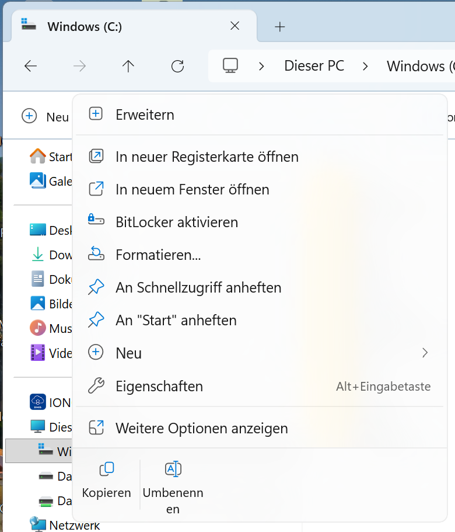Select the 'Windows (C:)' tab
The image size is (455, 532).
(x=134, y=26)
